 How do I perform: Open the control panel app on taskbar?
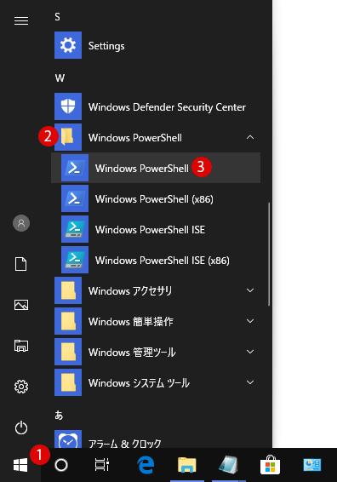(311, 465)
